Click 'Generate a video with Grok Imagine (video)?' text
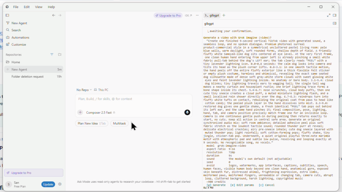 click(237, 38)
